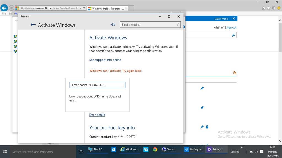Click the first security shield icon in the window behind Settings

point(15,37)
